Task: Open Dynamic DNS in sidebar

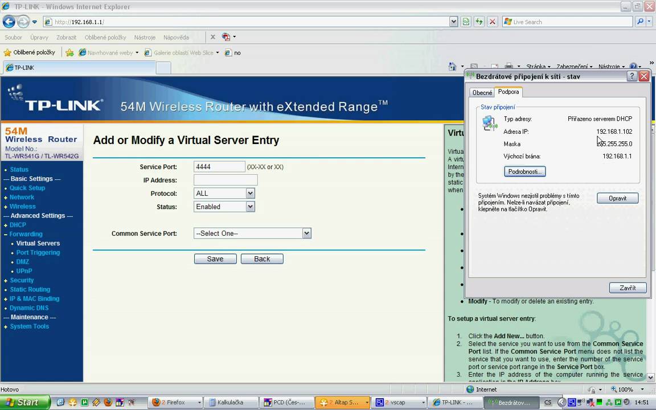Action: point(29,307)
